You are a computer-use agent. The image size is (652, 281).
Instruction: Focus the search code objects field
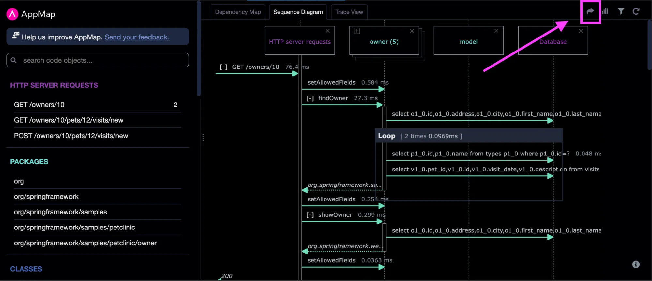coord(98,60)
